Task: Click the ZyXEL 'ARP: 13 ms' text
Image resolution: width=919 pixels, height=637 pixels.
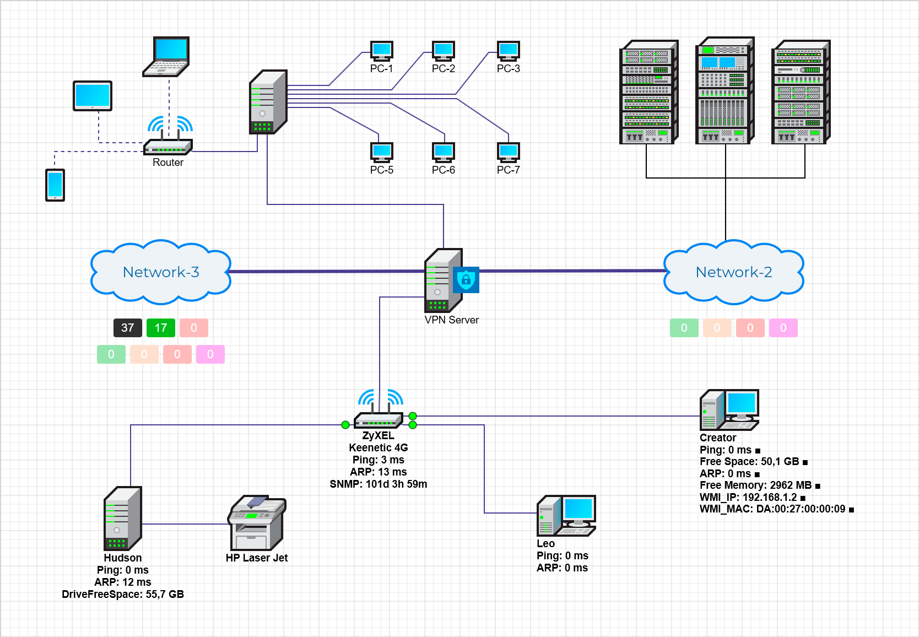Action: [x=379, y=472]
